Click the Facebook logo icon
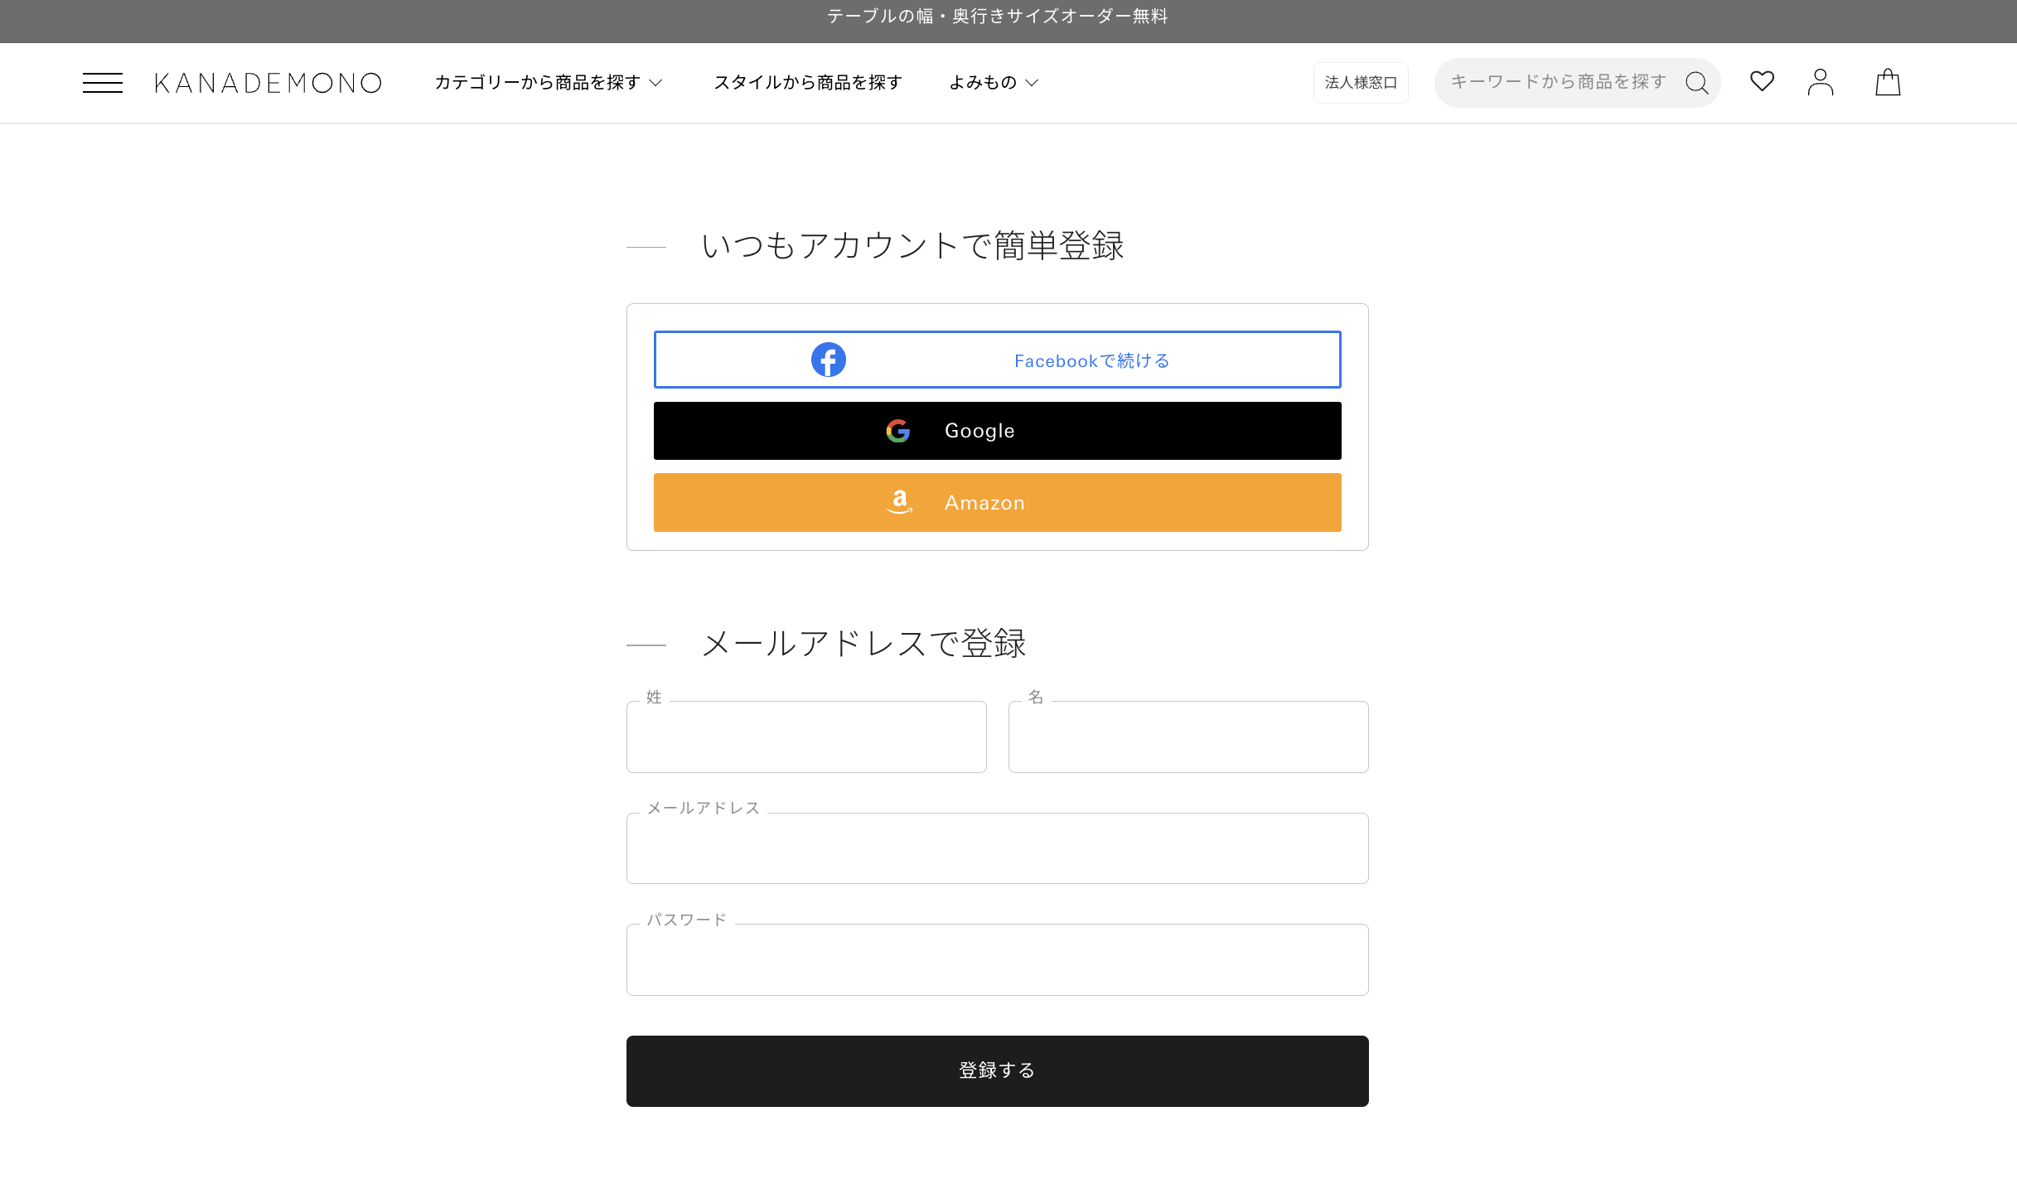This screenshot has height=1203, width=2017. tap(828, 360)
